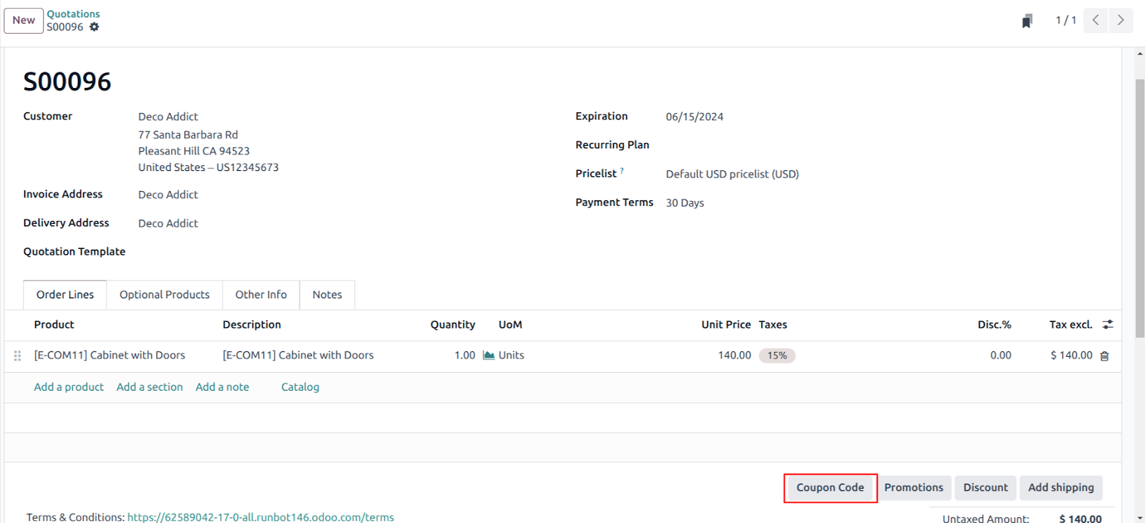1145x523 pixels.
Task: Open the gear actions menu beside S00096
Action: point(94,27)
